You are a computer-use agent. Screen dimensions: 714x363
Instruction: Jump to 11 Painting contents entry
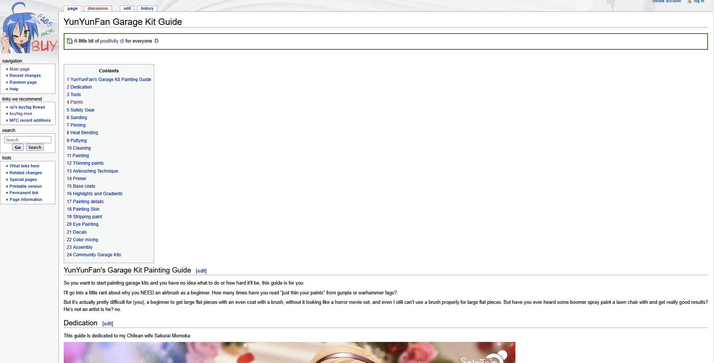[78, 156]
